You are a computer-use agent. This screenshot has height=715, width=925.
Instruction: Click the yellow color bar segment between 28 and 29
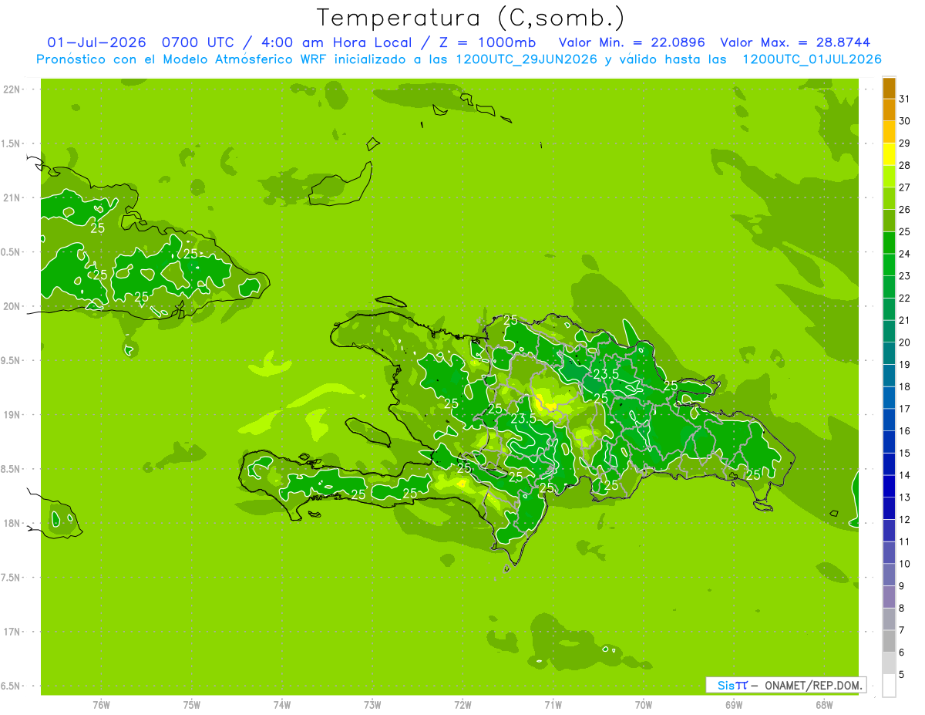[x=889, y=154]
